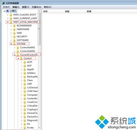The height and width of the screenshot is (130, 137).
Task: Expand the SOFTWARE key node
Action: [11, 40]
